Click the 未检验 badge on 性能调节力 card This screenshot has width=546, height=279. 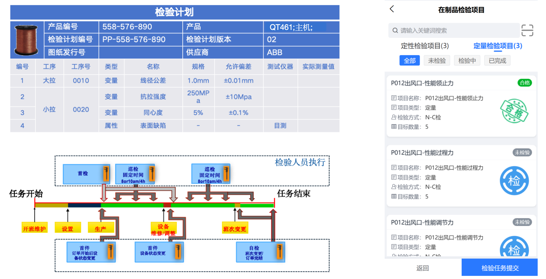522,222
